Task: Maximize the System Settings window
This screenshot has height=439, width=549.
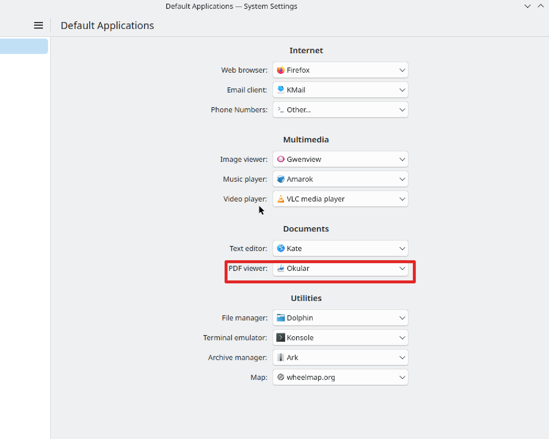Action: point(541,6)
